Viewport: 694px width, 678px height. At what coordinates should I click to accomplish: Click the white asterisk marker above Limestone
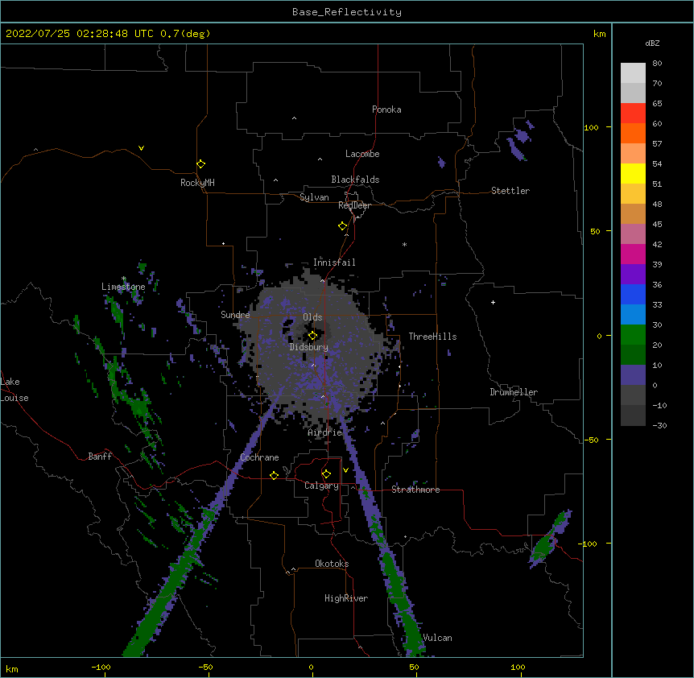tap(124, 279)
